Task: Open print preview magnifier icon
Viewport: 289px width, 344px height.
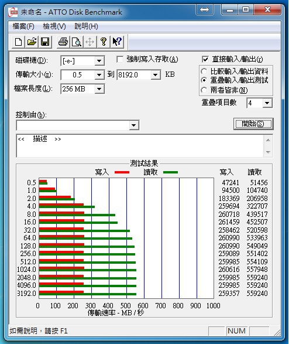Action: pos(77,42)
